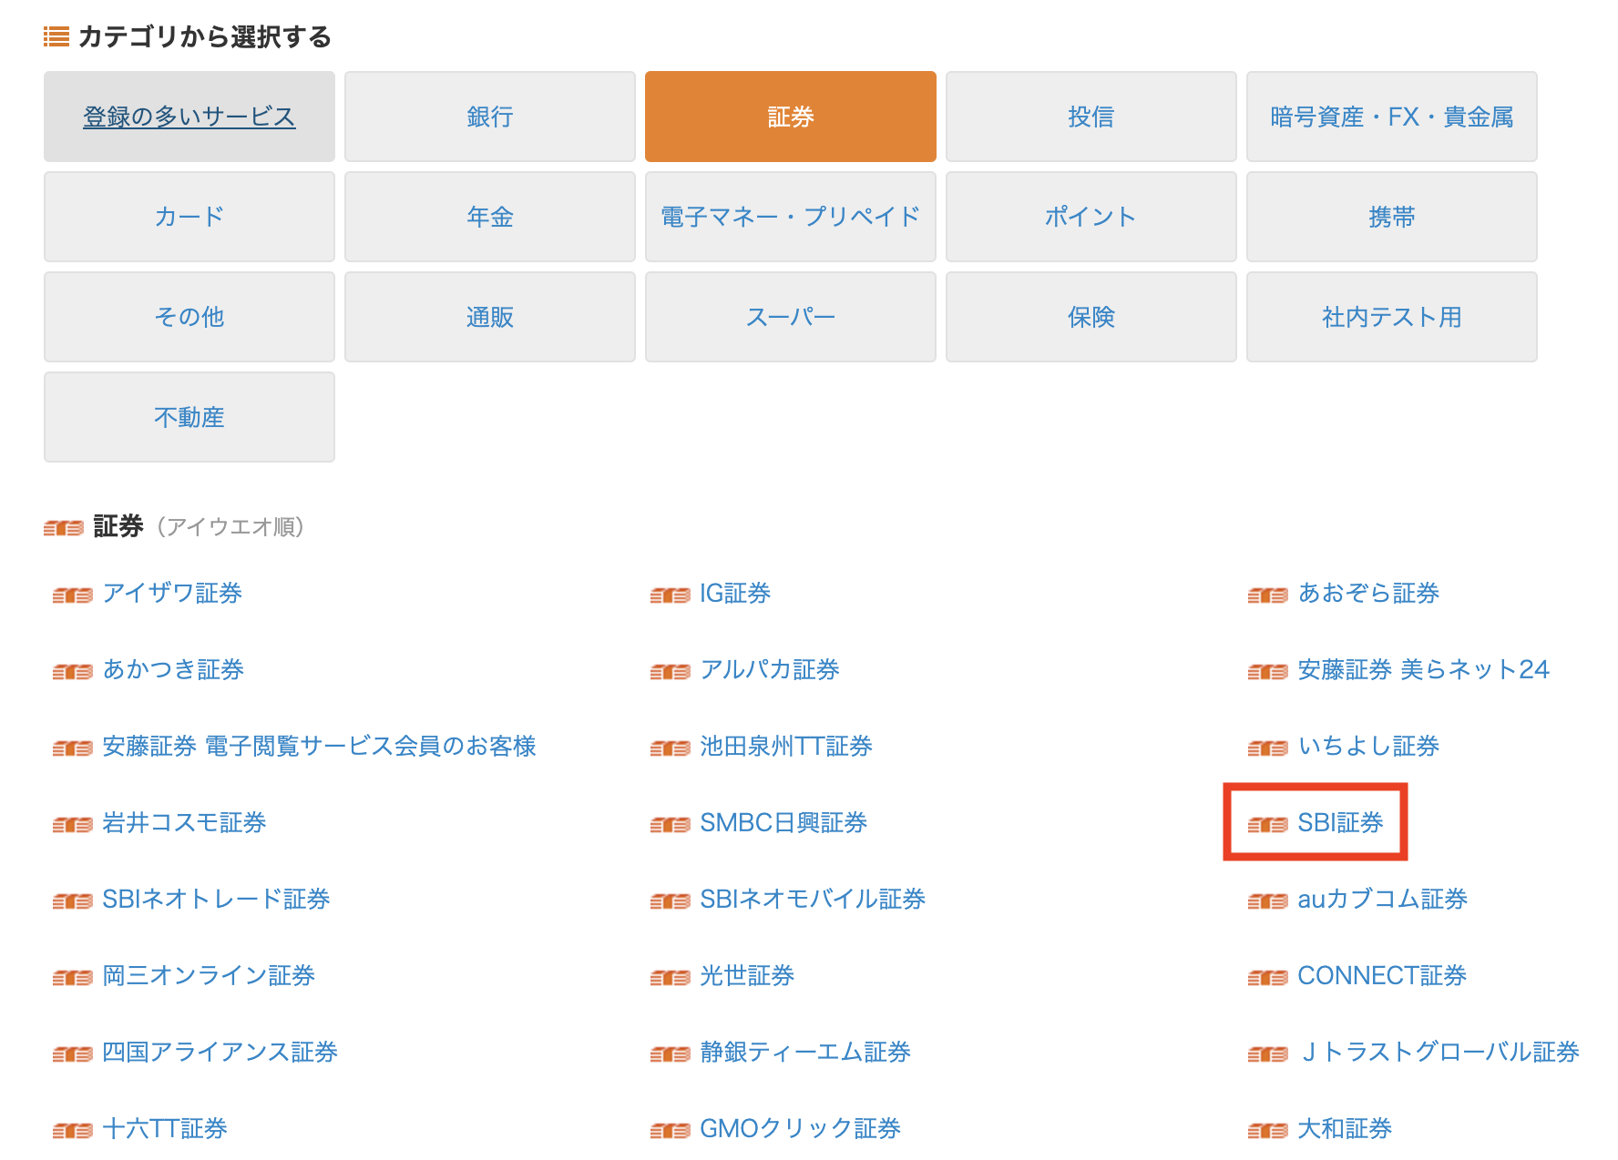Open the いちよし証券 link

tap(1368, 747)
